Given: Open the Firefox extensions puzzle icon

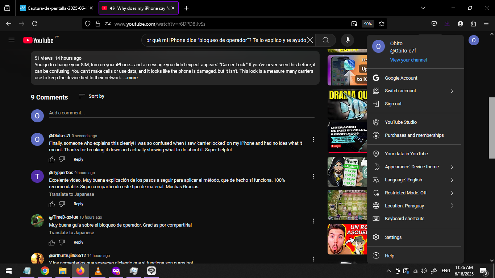Looking at the screenshot, I should click(473, 24).
